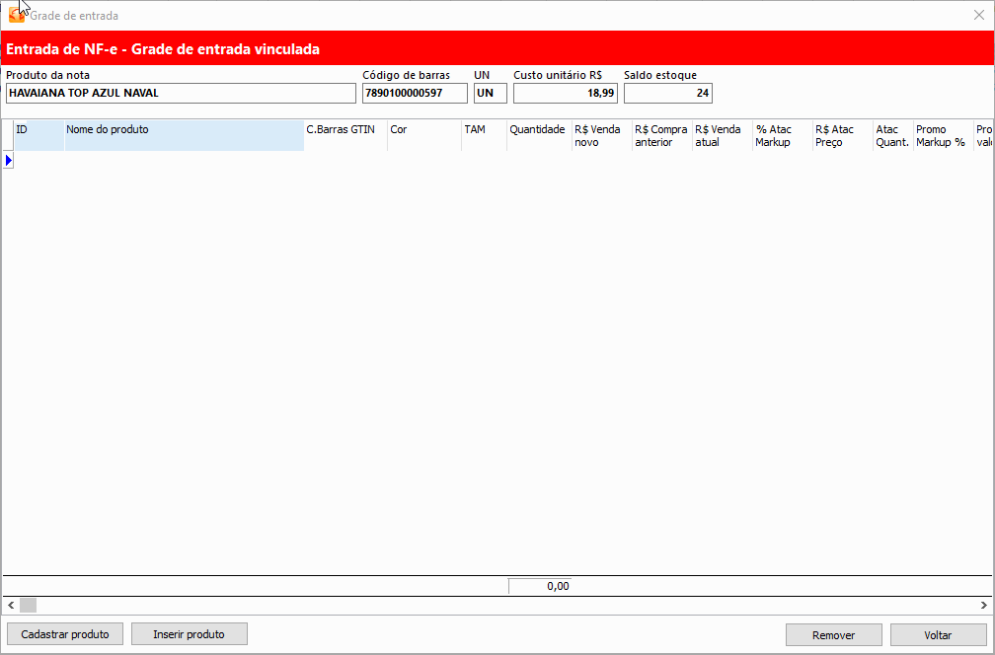Click the UN unit field
The height and width of the screenshot is (655, 995).
[490, 94]
